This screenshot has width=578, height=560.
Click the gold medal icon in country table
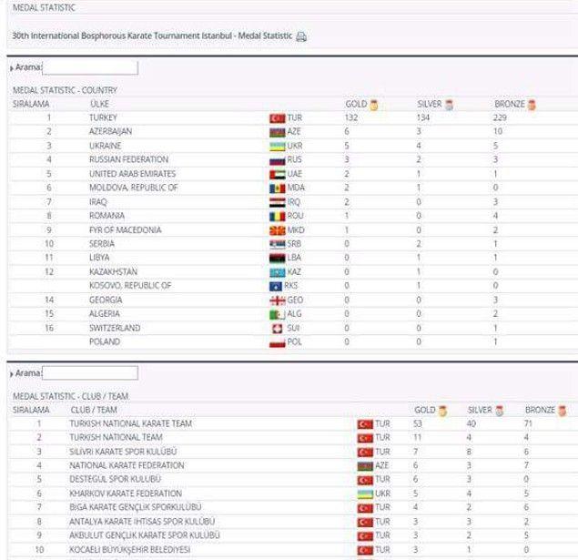click(373, 105)
